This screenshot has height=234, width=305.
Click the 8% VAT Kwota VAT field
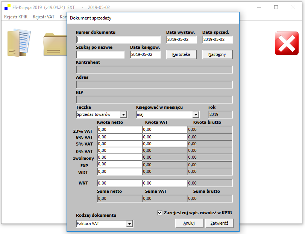point(165,137)
